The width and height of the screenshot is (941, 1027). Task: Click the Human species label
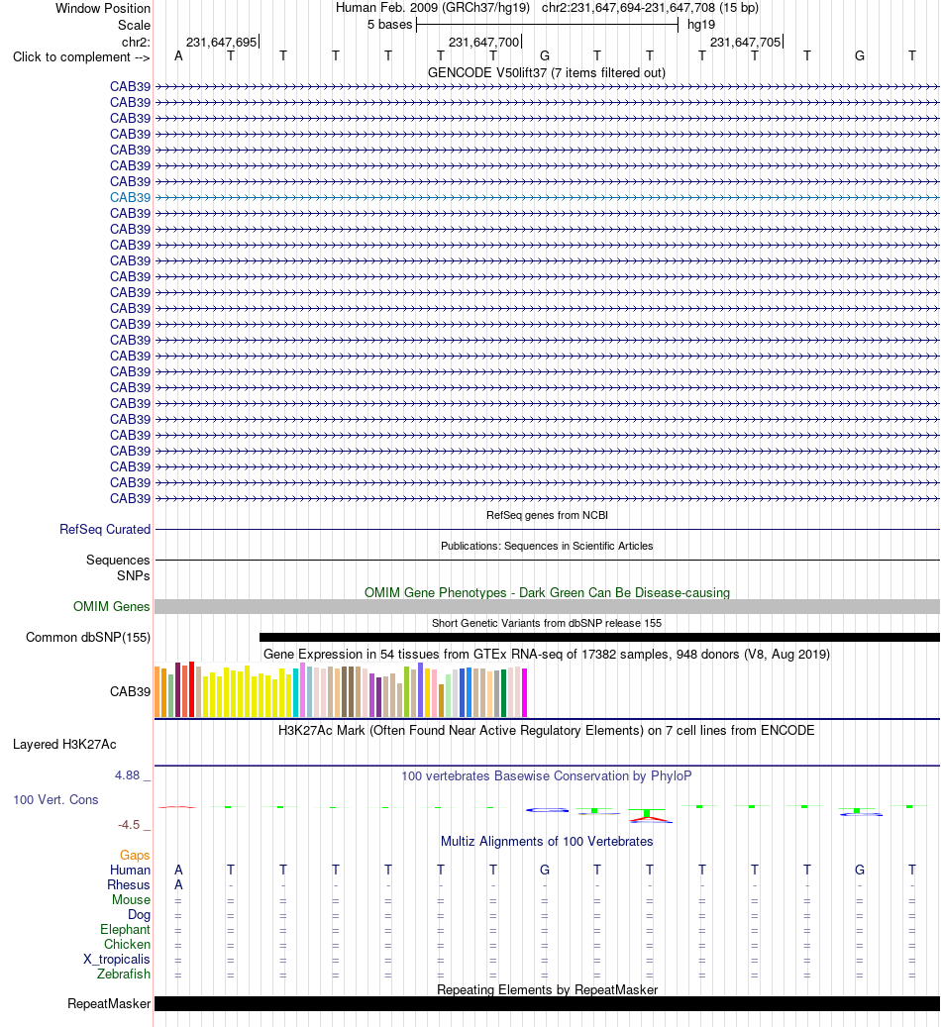(130, 871)
